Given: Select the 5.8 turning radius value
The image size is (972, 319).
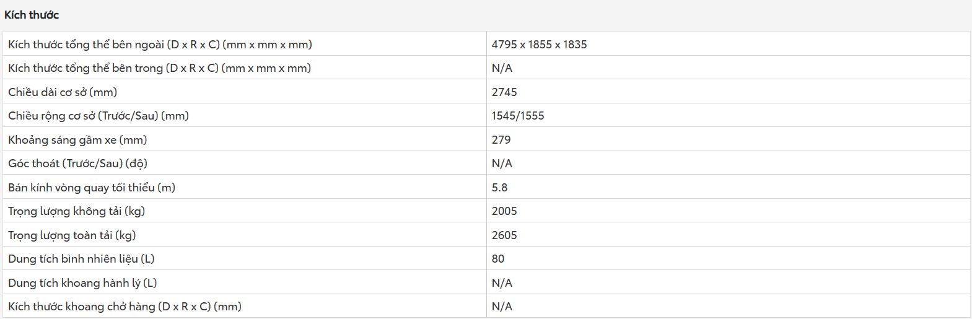Looking at the screenshot, I should [499, 188].
